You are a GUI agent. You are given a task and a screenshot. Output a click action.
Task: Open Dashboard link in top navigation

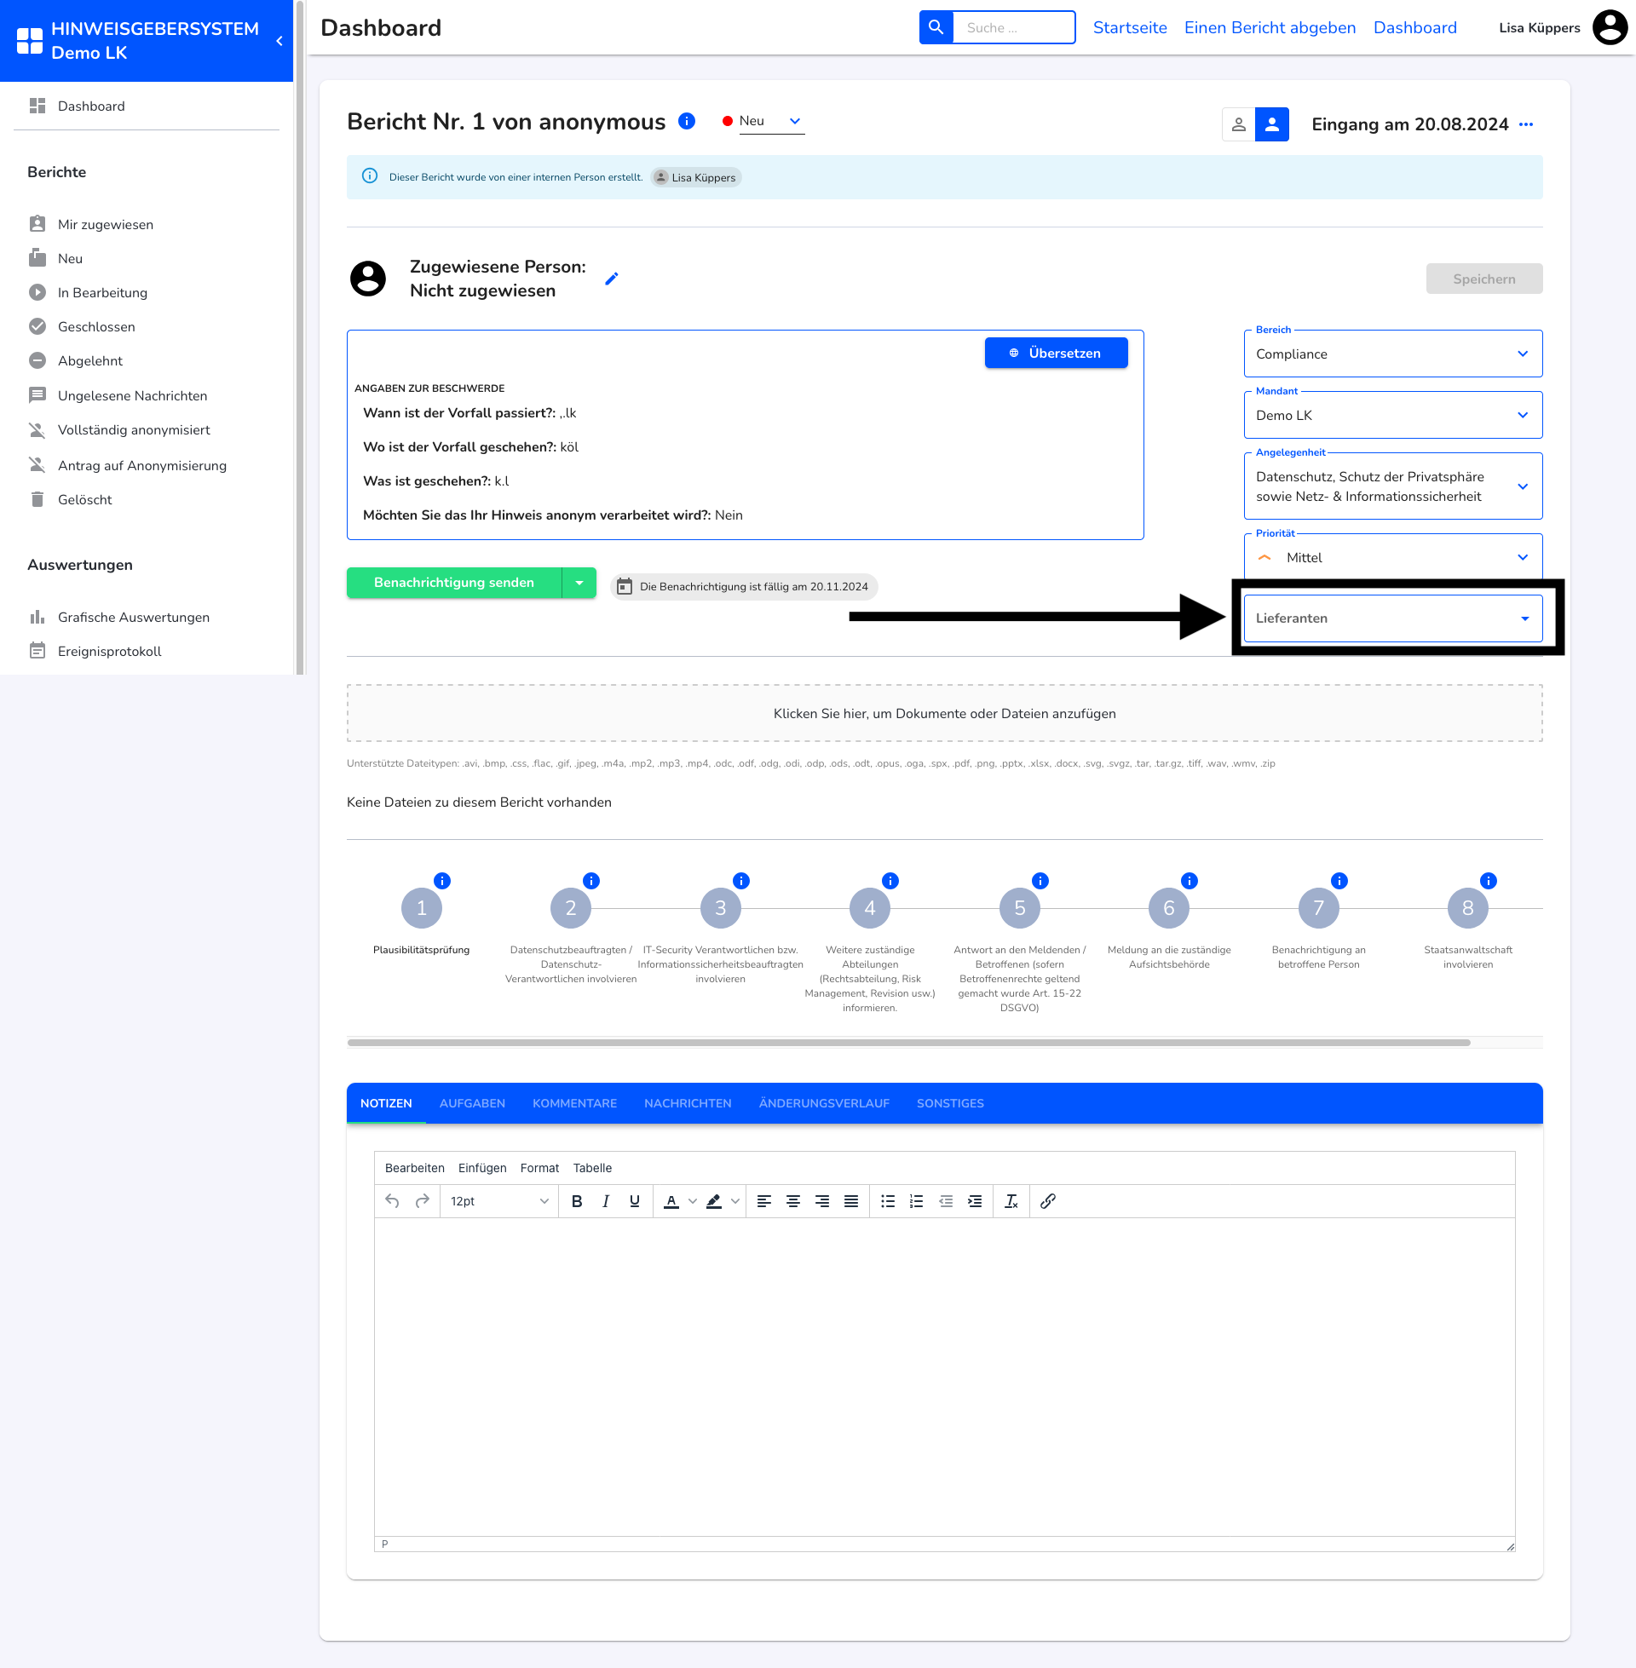pyautogui.click(x=1414, y=27)
